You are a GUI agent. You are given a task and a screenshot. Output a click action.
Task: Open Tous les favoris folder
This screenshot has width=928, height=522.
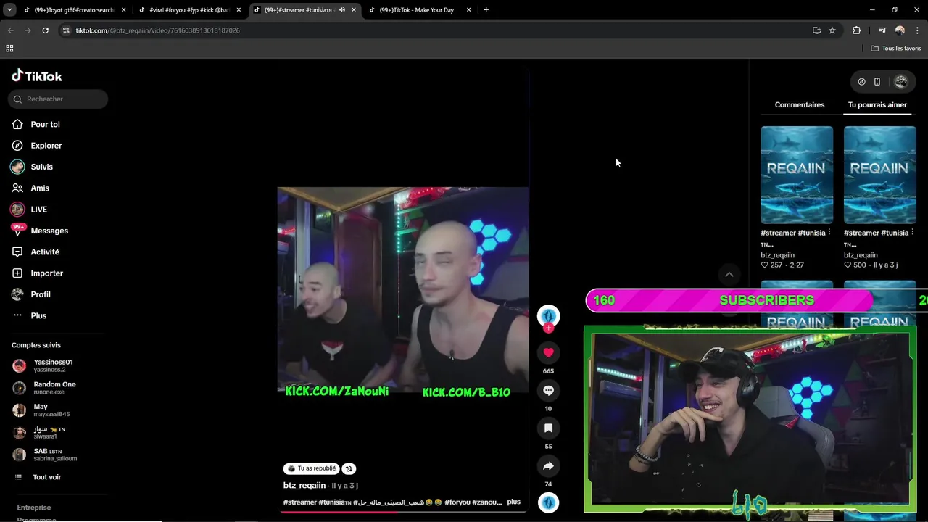pyautogui.click(x=896, y=49)
